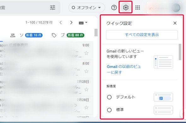
Task: Click the 新着 88 件 badge
Action: point(75,35)
